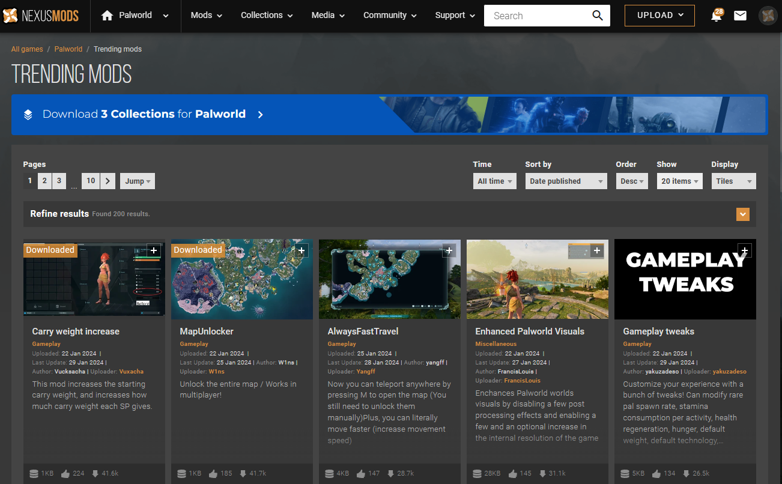Click uploader W1ns link
The width and height of the screenshot is (782, 484).
[x=216, y=372]
